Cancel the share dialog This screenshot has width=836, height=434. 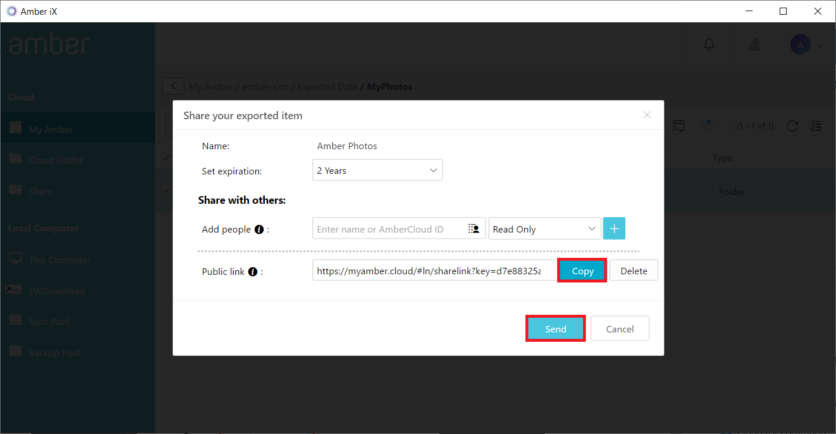coord(619,329)
